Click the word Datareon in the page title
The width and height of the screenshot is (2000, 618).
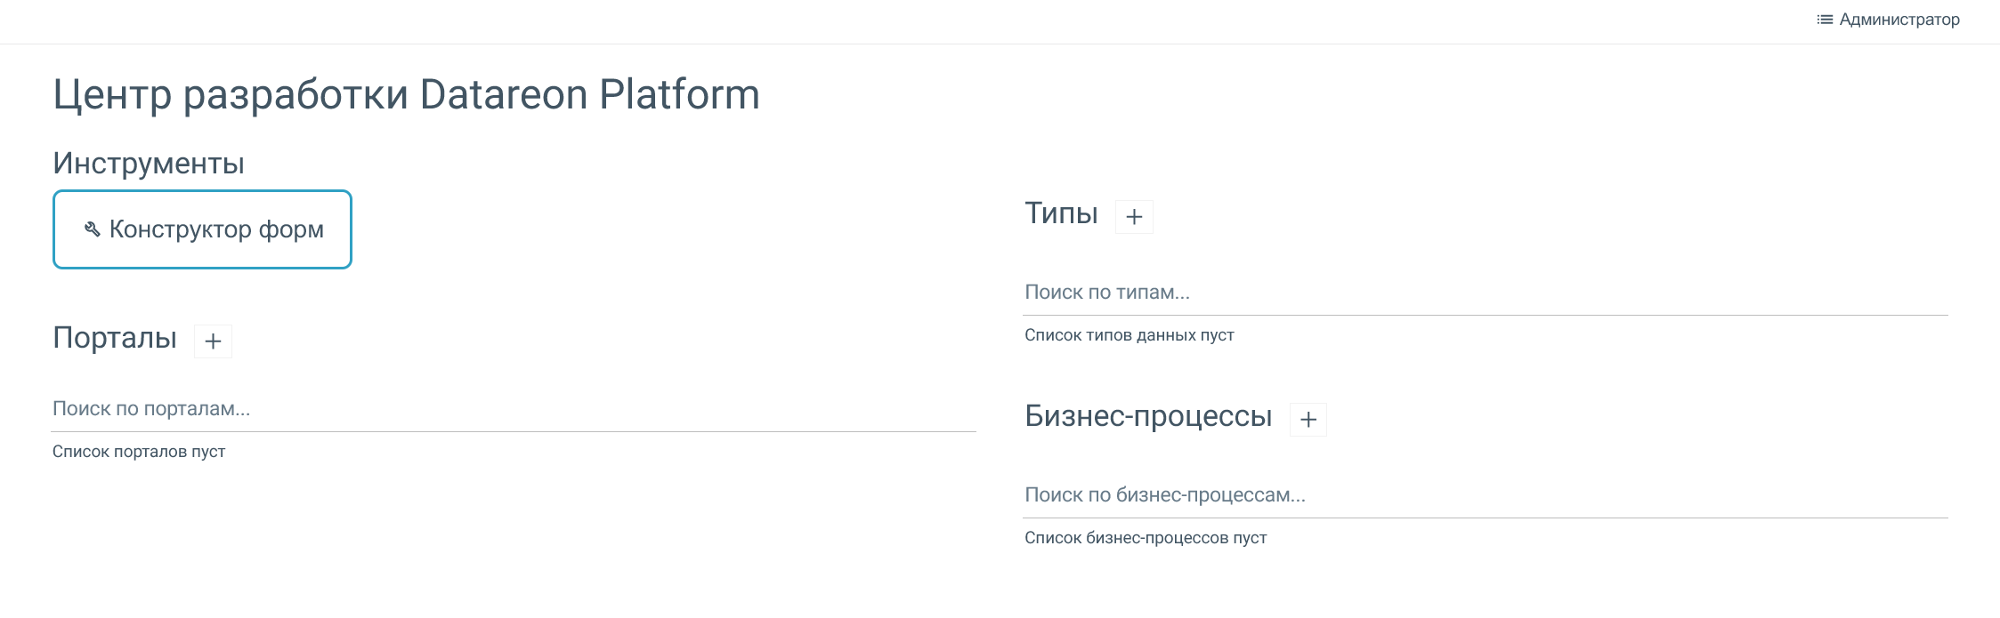pyautogui.click(x=504, y=94)
